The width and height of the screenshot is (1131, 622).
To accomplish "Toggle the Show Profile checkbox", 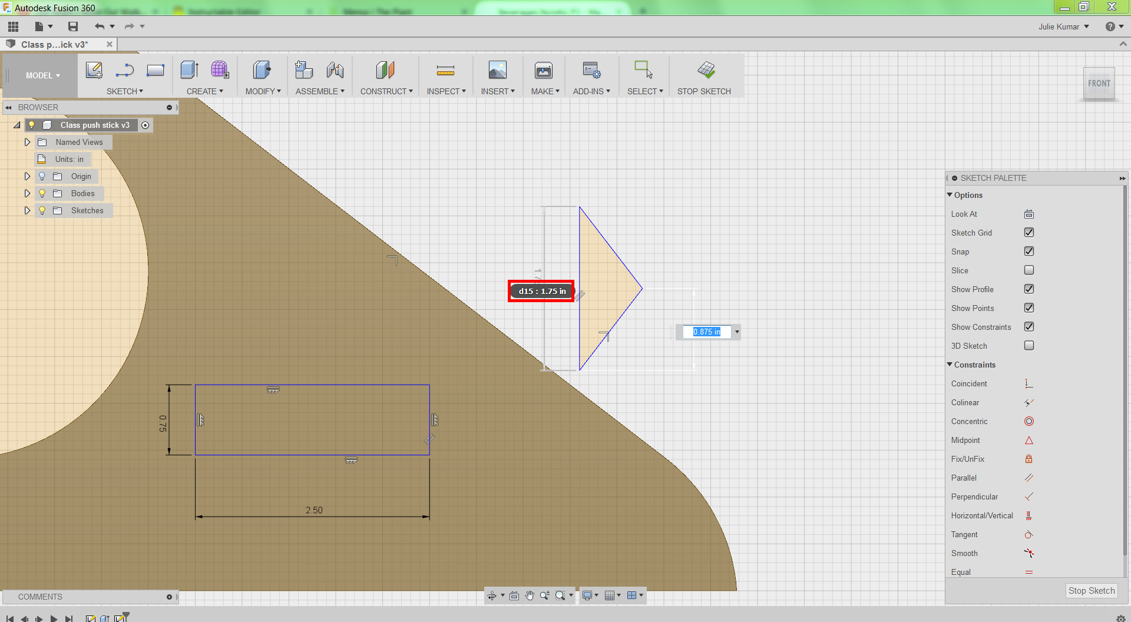I will pos(1029,289).
